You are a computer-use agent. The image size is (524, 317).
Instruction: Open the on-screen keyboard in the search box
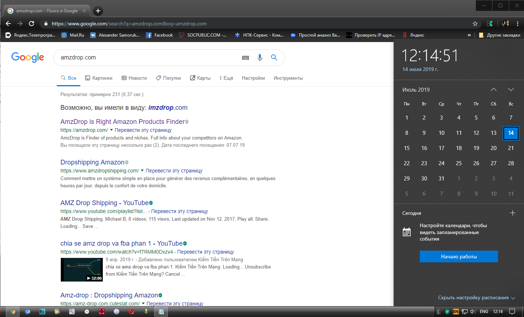(x=245, y=58)
